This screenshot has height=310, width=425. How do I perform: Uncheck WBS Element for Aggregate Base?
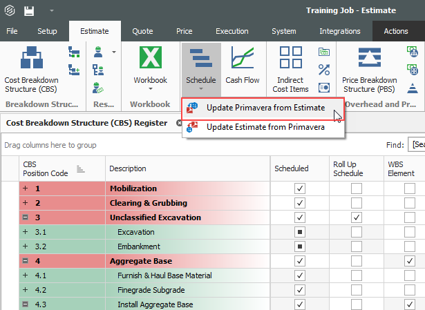411,261
